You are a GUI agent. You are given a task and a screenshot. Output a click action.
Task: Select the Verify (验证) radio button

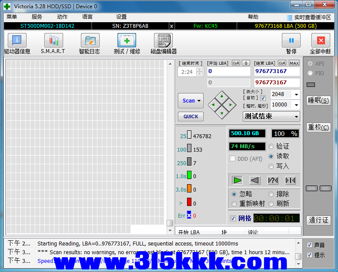tap(271, 146)
